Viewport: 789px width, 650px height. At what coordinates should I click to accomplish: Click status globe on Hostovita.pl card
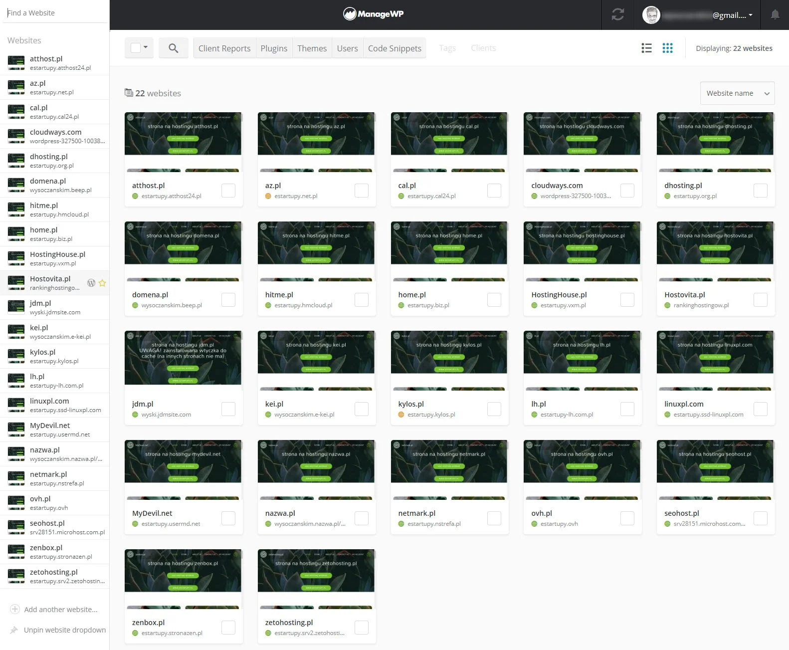pos(667,305)
